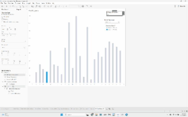Toggle the Distribute contents evenly checkbox
Image resolution: width=188 pixels, height=117 pixels.
tap(2, 22)
